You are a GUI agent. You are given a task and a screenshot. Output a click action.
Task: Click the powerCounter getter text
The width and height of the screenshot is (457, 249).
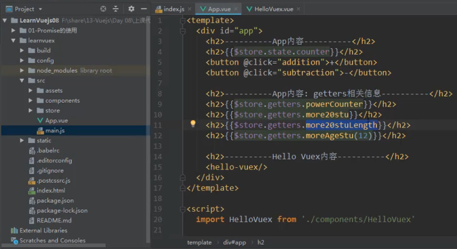[x=335, y=104]
